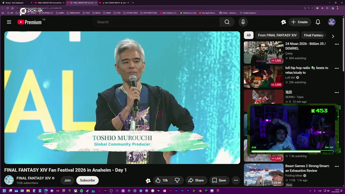Open the WEIRD MUSIC bookmarks folder
The width and height of the screenshot is (345, 194).
73,13
